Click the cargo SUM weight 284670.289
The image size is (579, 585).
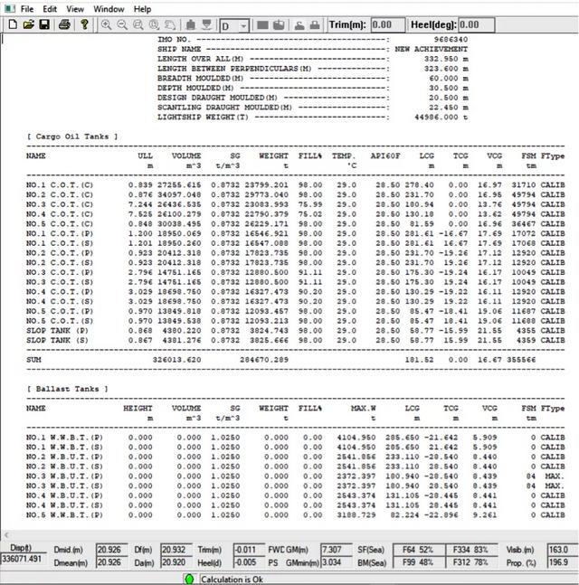[264, 360]
